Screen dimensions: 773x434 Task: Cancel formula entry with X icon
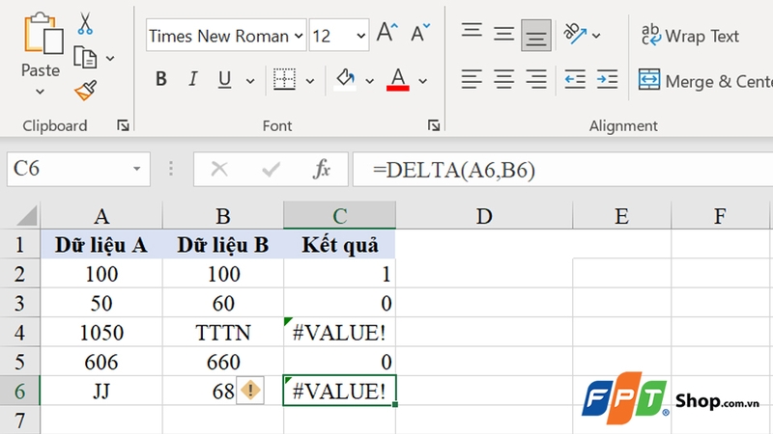pos(219,170)
